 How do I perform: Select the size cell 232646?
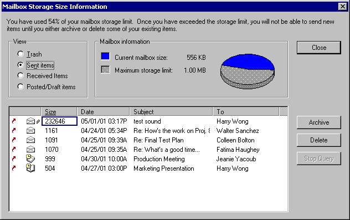pyautogui.click(x=59, y=121)
